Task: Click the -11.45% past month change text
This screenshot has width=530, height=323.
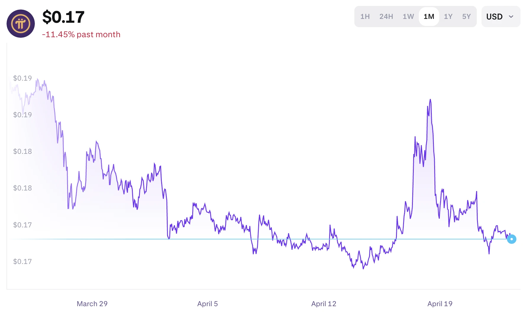Action: click(81, 35)
